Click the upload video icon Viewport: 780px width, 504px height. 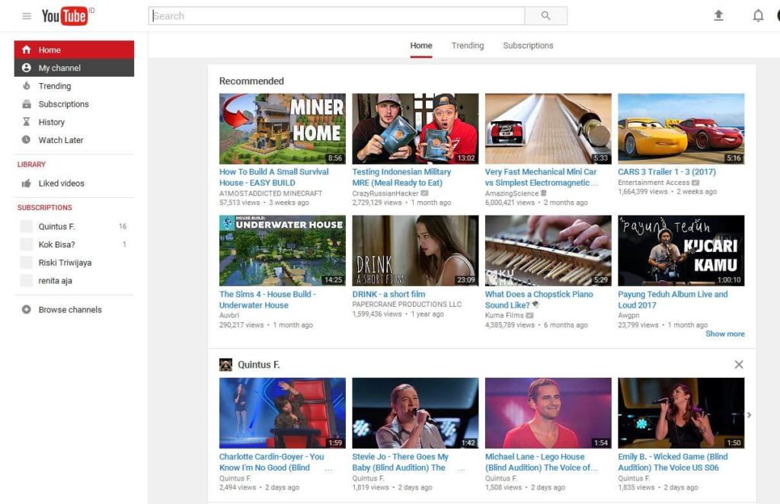(718, 15)
